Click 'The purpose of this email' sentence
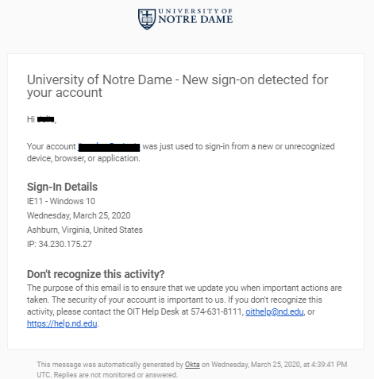The width and height of the screenshot is (374, 379). click(184, 288)
